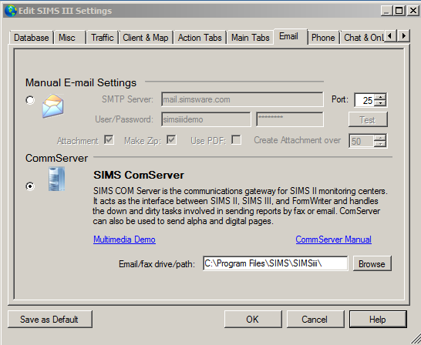Screen dimensions: 421x345
Task: Click the globe icon in title bar
Action: [11, 11]
